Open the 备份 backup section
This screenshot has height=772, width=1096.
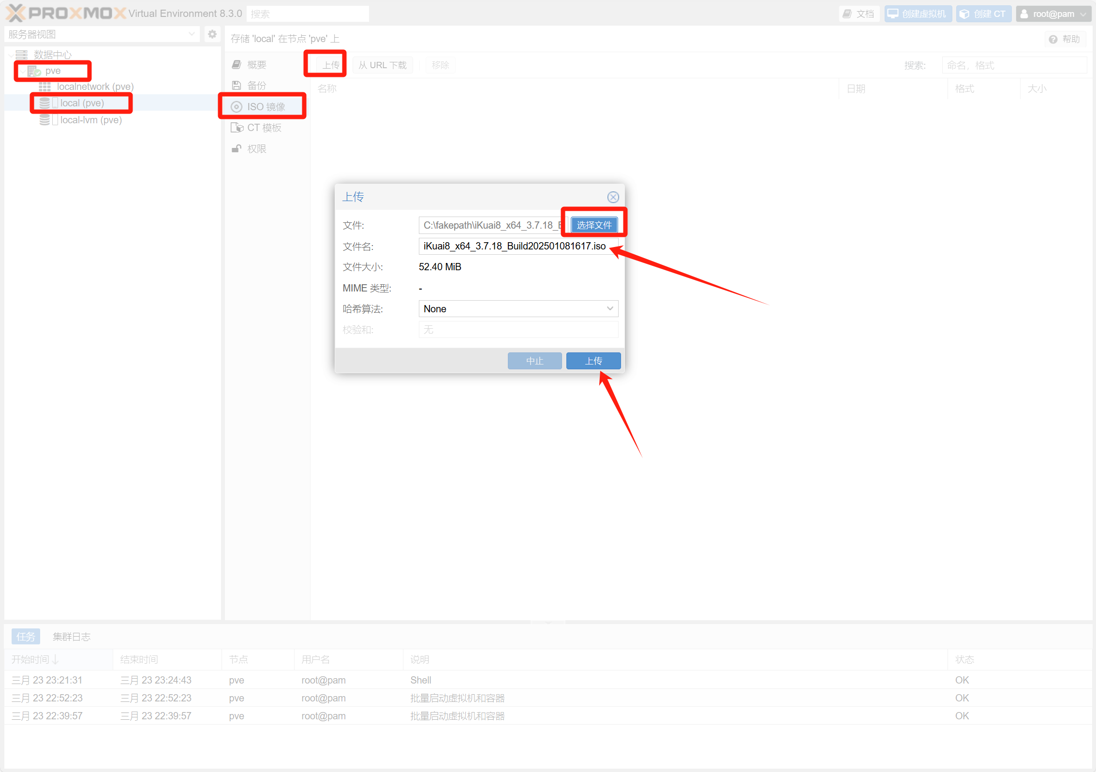coord(256,86)
